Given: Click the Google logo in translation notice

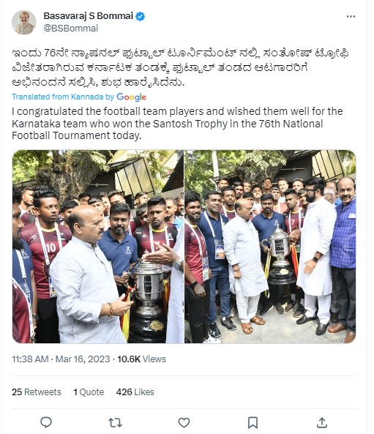Looking at the screenshot, I should 131,97.
